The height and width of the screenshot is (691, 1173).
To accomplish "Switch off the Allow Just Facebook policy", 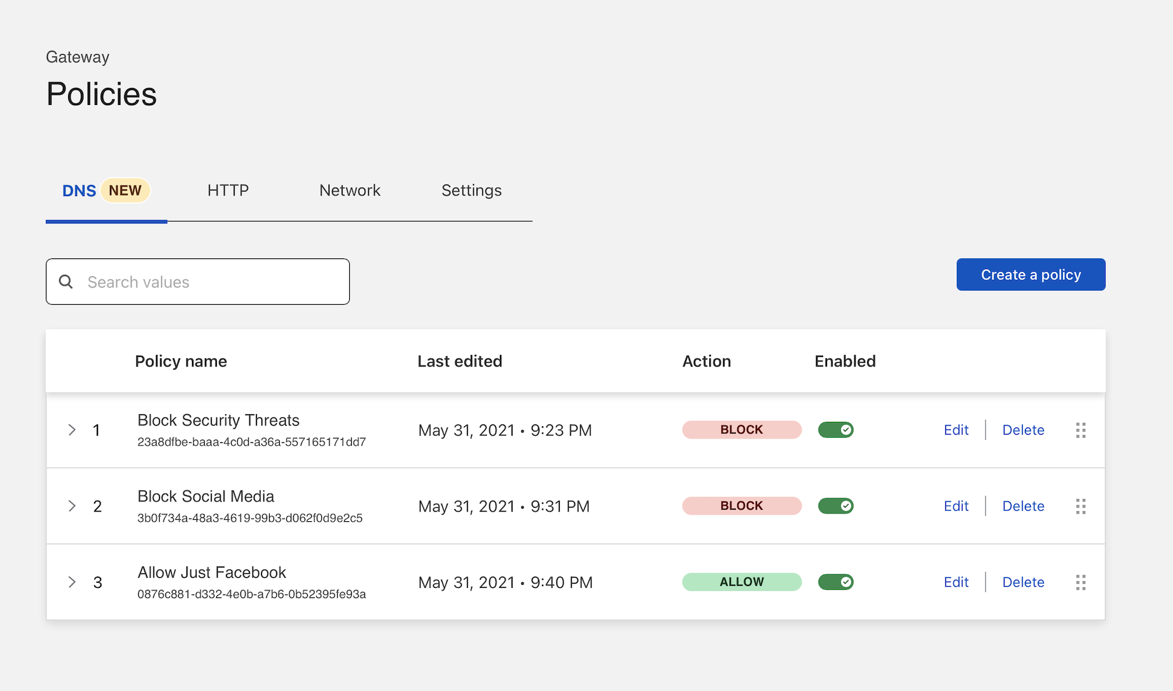I will 835,582.
